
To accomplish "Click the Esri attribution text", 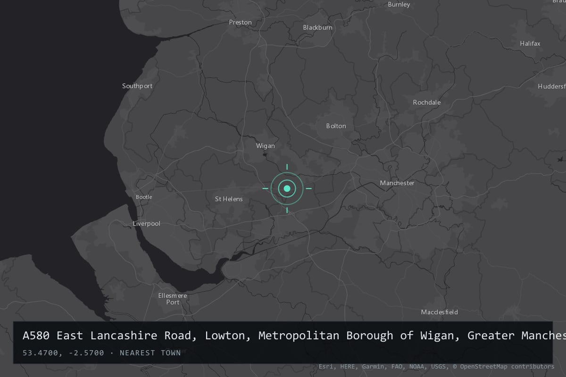I will coord(326,366).
